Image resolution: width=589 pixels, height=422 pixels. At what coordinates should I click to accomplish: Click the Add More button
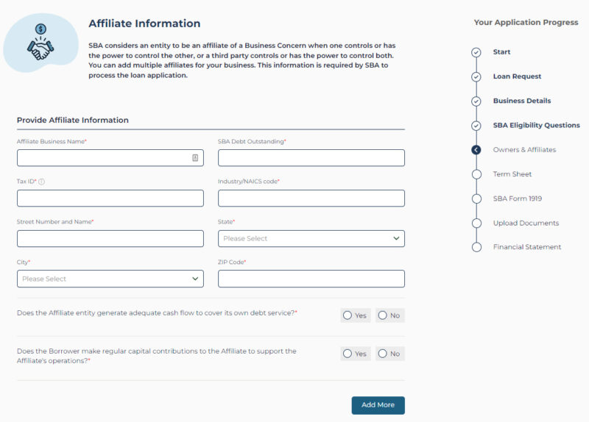pos(378,405)
